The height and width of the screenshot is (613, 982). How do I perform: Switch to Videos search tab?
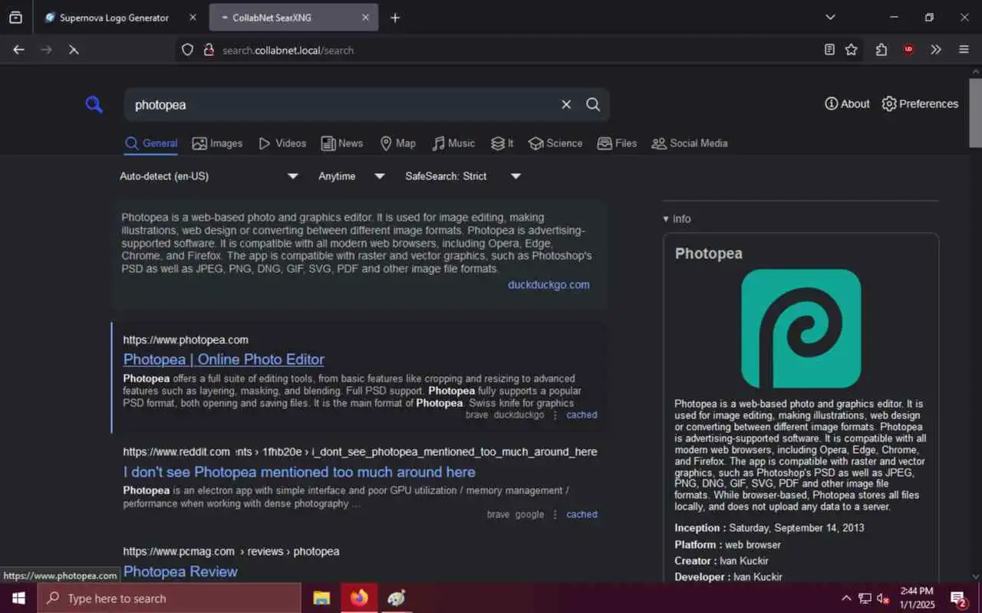click(x=282, y=143)
